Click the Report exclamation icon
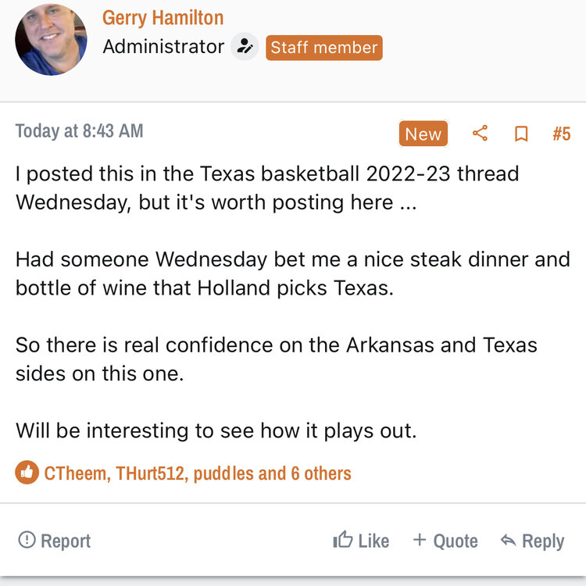Viewport: 586px width, 586px height. click(x=27, y=540)
